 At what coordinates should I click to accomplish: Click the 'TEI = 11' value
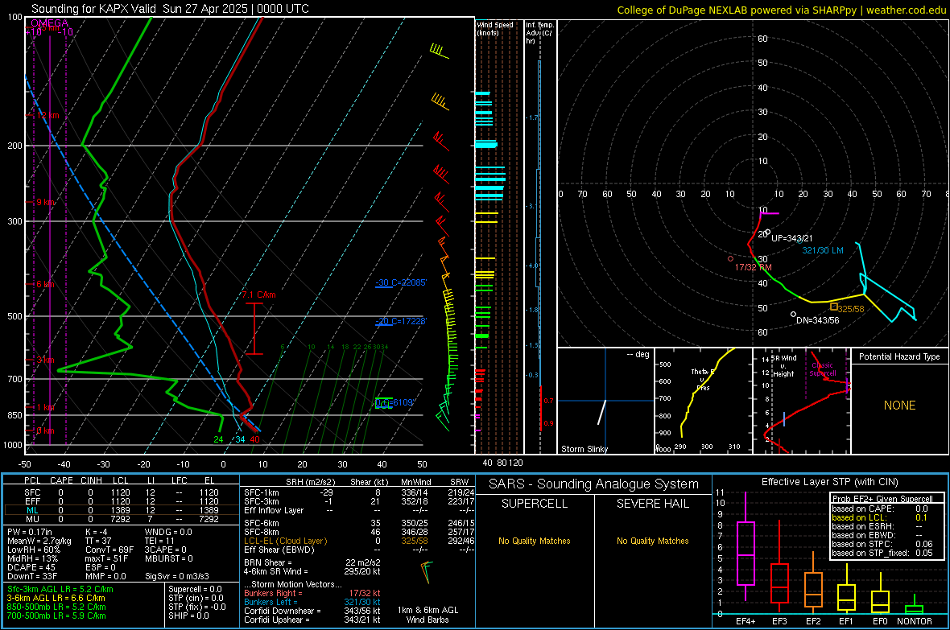(159, 541)
